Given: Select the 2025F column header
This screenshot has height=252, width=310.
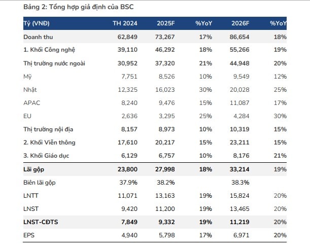Looking at the screenshot, I should [x=166, y=23].
